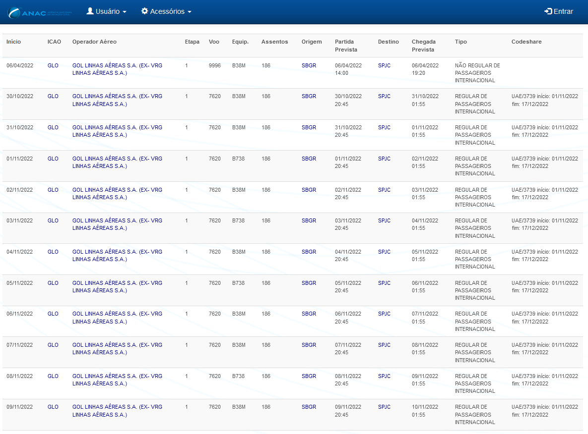Open SBGR origin link in 02/11/2022 row
The height and width of the screenshot is (434, 588).
pyautogui.click(x=309, y=190)
